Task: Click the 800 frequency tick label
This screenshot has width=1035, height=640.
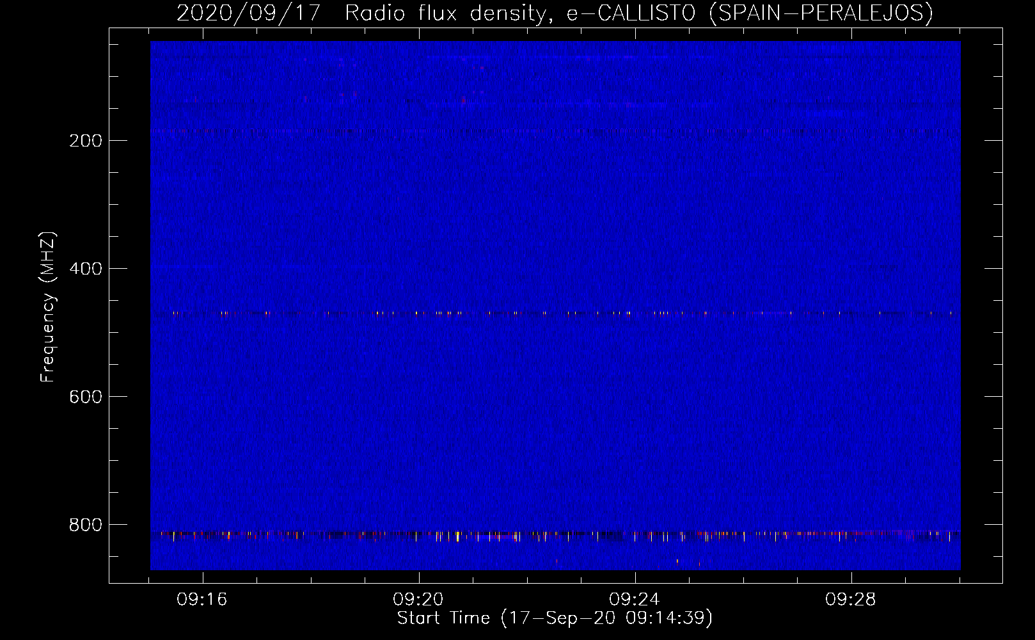Action: tap(86, 525)
